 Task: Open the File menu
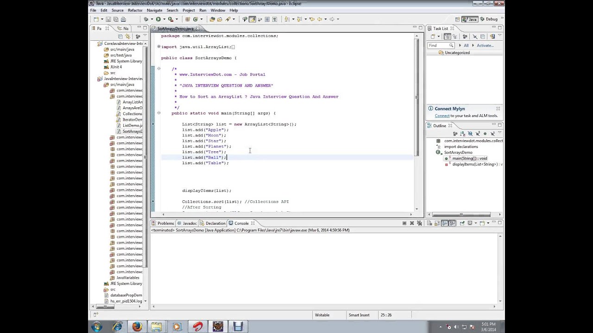coord(93,10)
